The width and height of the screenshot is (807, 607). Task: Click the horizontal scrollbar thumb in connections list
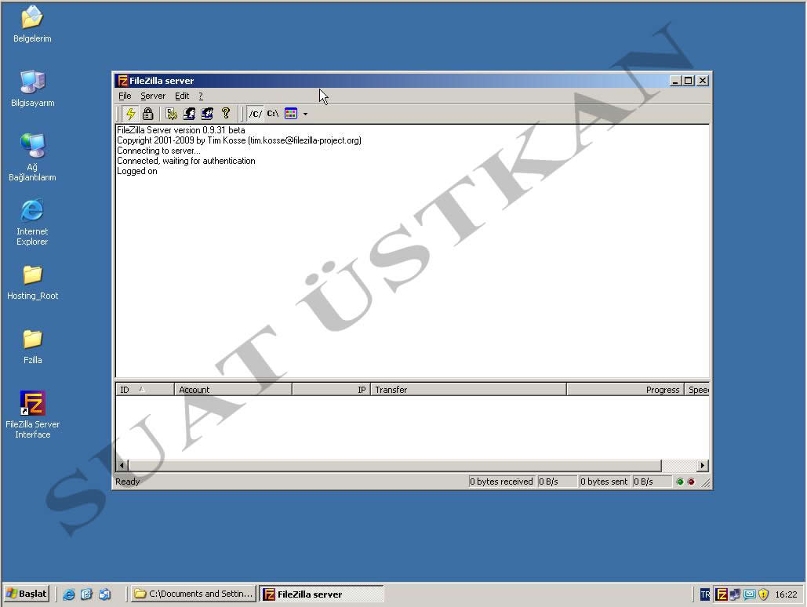click(394, 465)
